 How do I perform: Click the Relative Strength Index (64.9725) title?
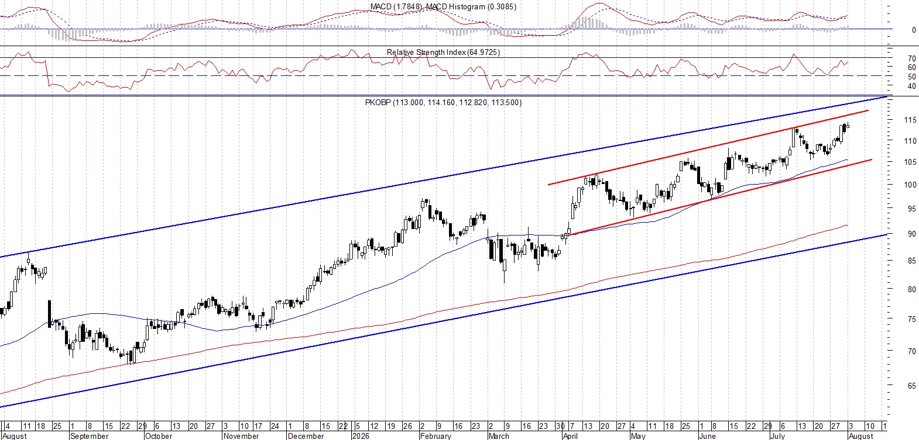coord(443,52)
